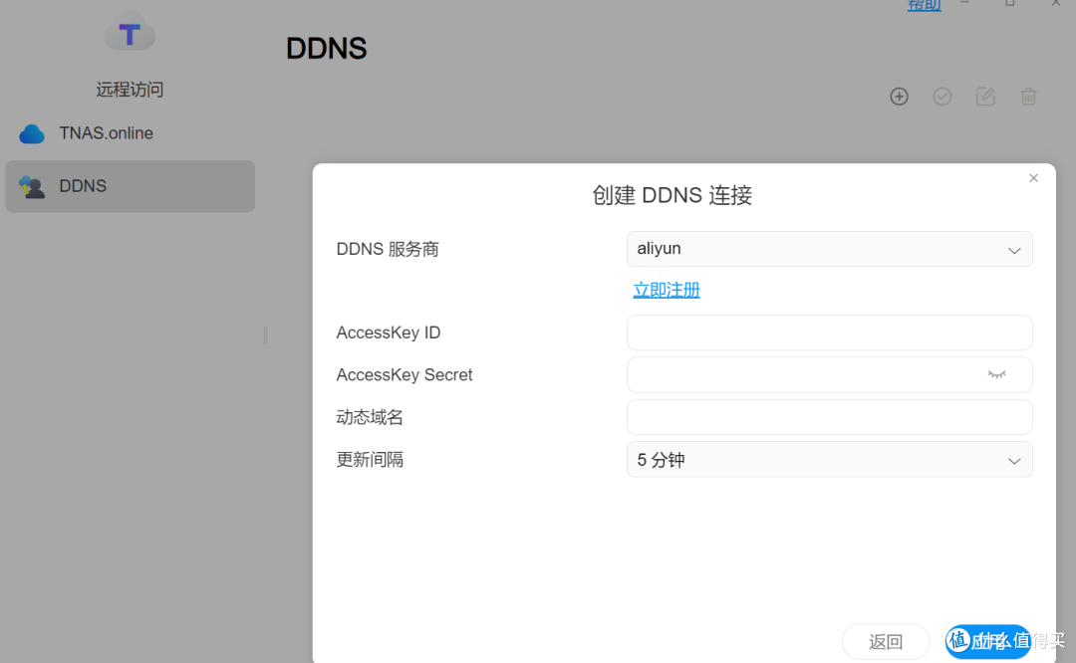Screen dimensions: 1076x663
Task: Click the delete trash can icon
Action: (1028, 97)
